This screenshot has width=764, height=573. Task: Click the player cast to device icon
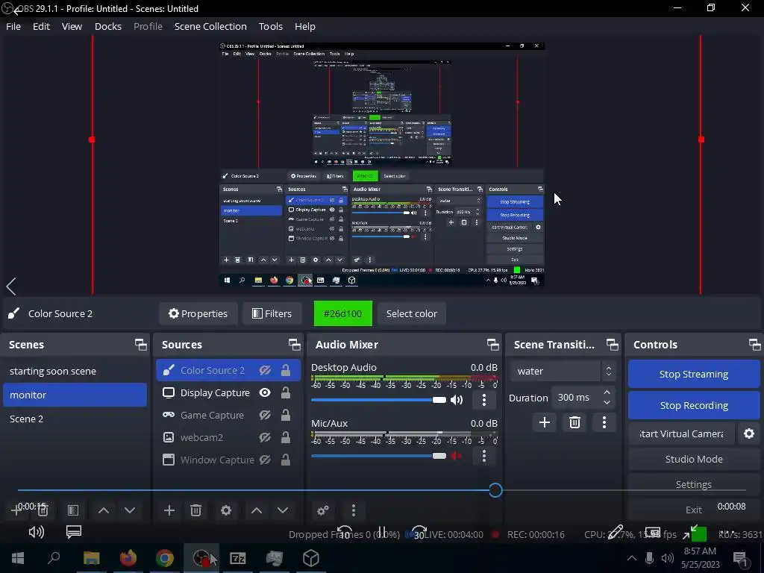click(652, 532)
